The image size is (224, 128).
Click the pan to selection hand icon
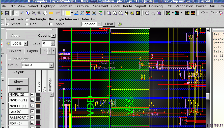126,13
